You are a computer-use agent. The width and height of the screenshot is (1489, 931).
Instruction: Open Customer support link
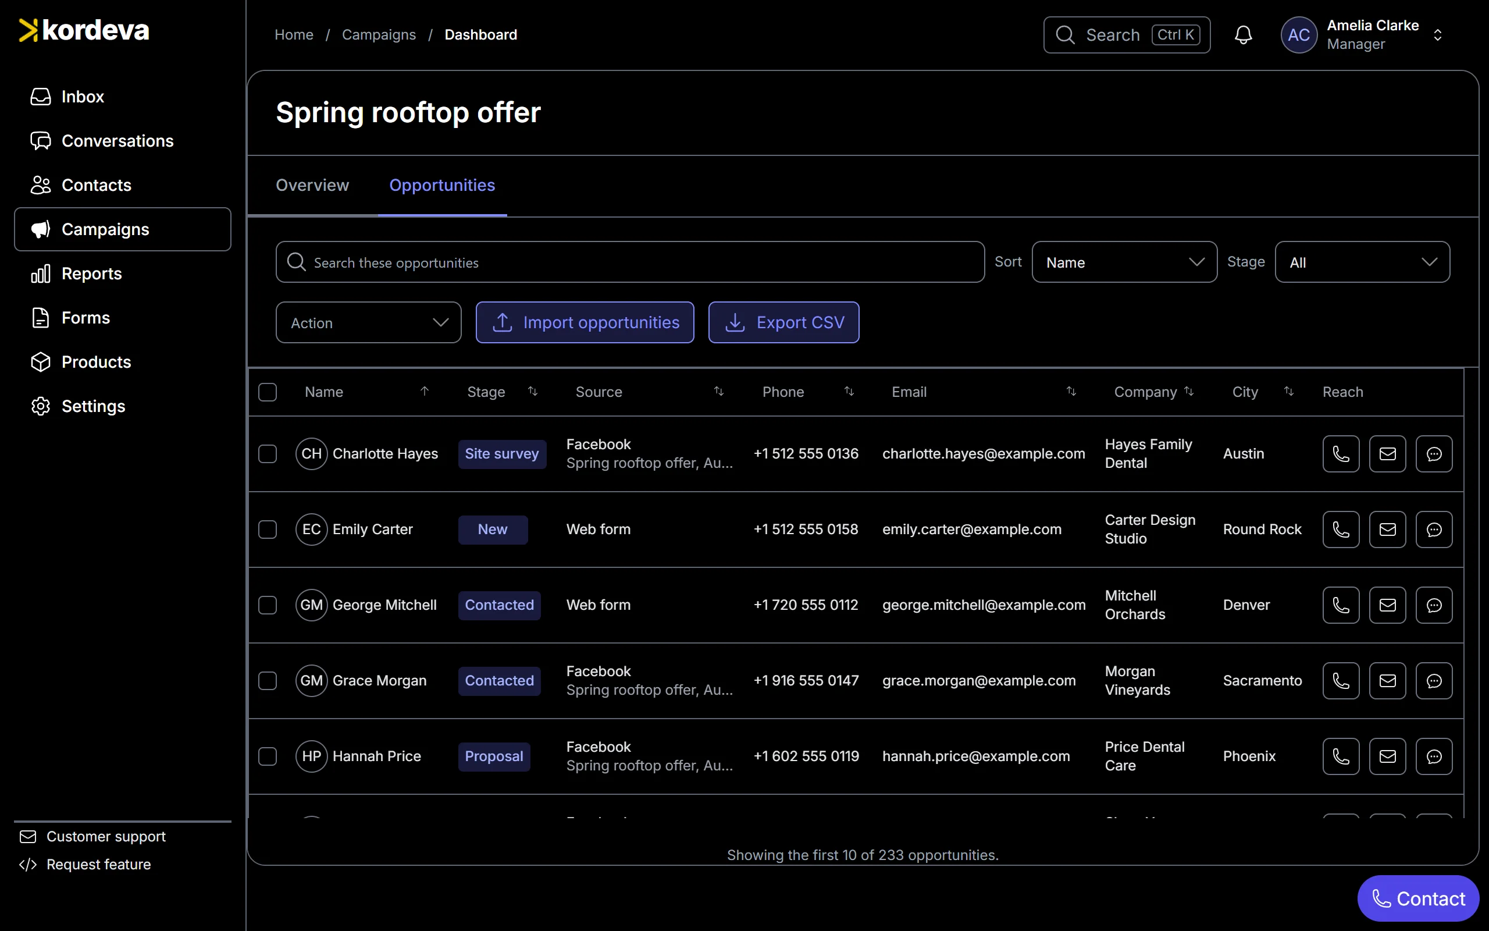[92, 837]
